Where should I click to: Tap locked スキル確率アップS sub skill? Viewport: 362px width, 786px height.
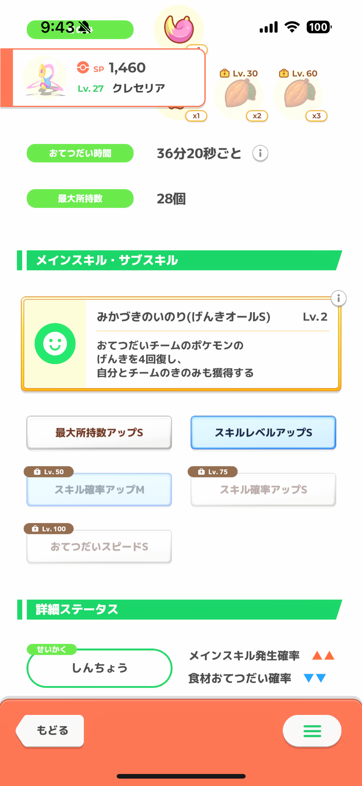(x=263, y=490)
